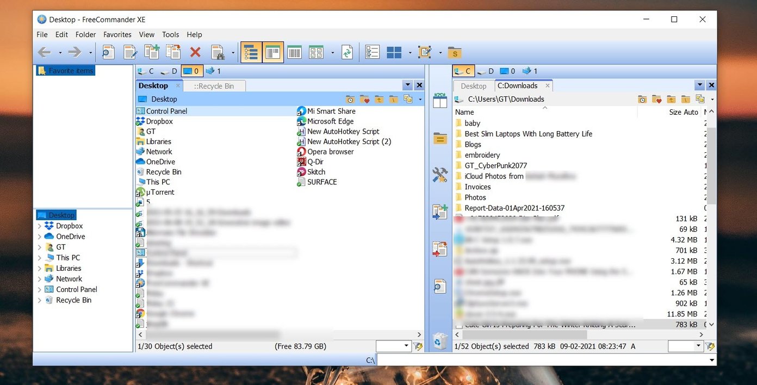Expand the Dropbox node in folder tree
Image resolution: width=757 pixels, height=385 pixels.
point(39,226)
